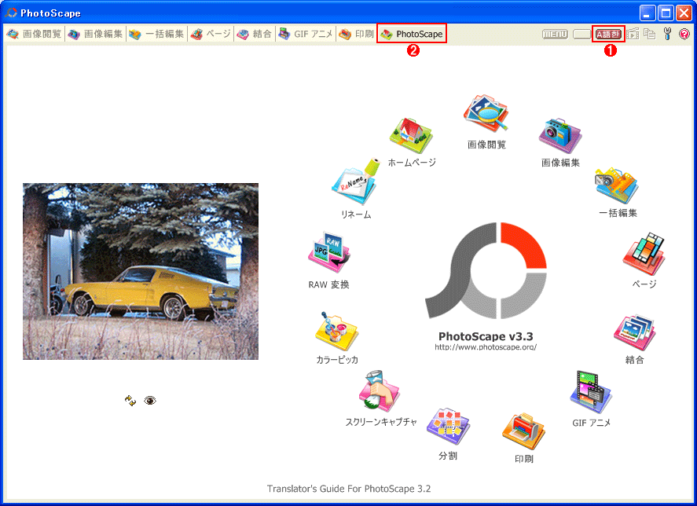This screenshot has height=506, width=697.
Task: Open the RAW 変換 converter icon
Action: tap(329, 252)
